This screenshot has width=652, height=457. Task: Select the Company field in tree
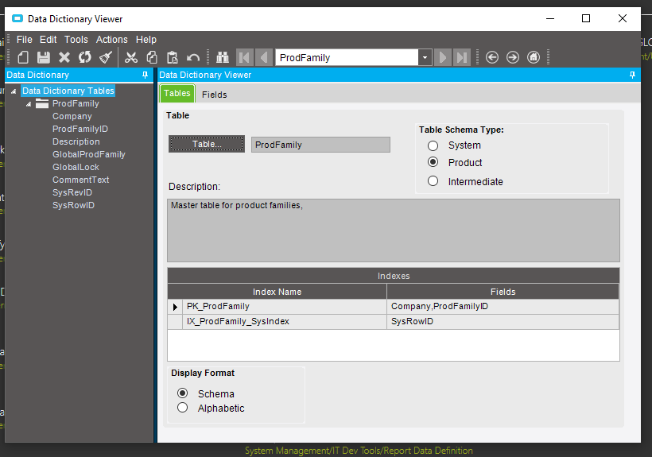tap(72, 116)
